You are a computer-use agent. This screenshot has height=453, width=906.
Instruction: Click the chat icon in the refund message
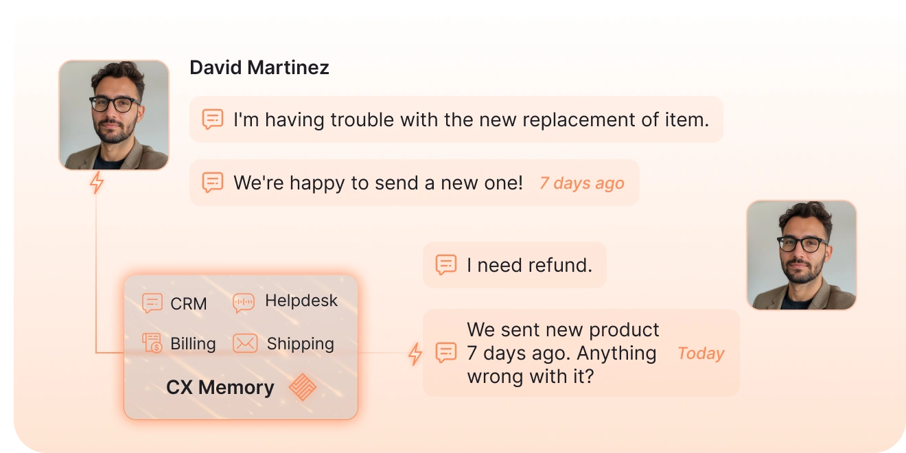[446, 265]
